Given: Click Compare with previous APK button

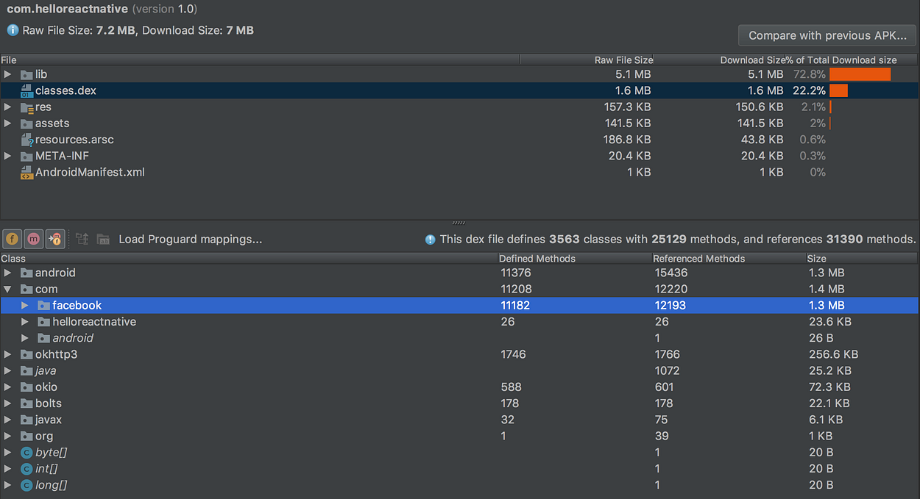Looking at the screenshot, I should pos(827,35).
